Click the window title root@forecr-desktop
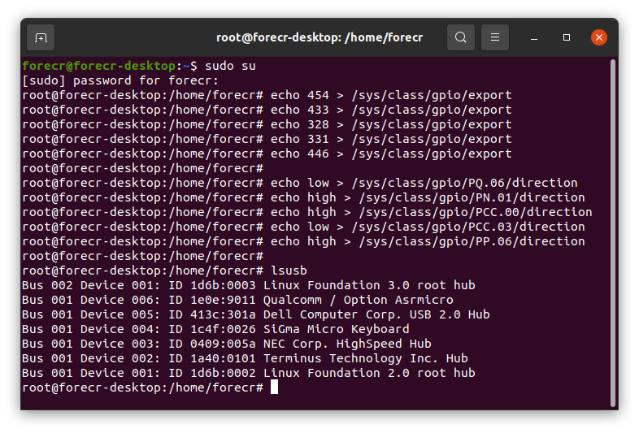Screen dimensions: 639x433 pos(319,37)
